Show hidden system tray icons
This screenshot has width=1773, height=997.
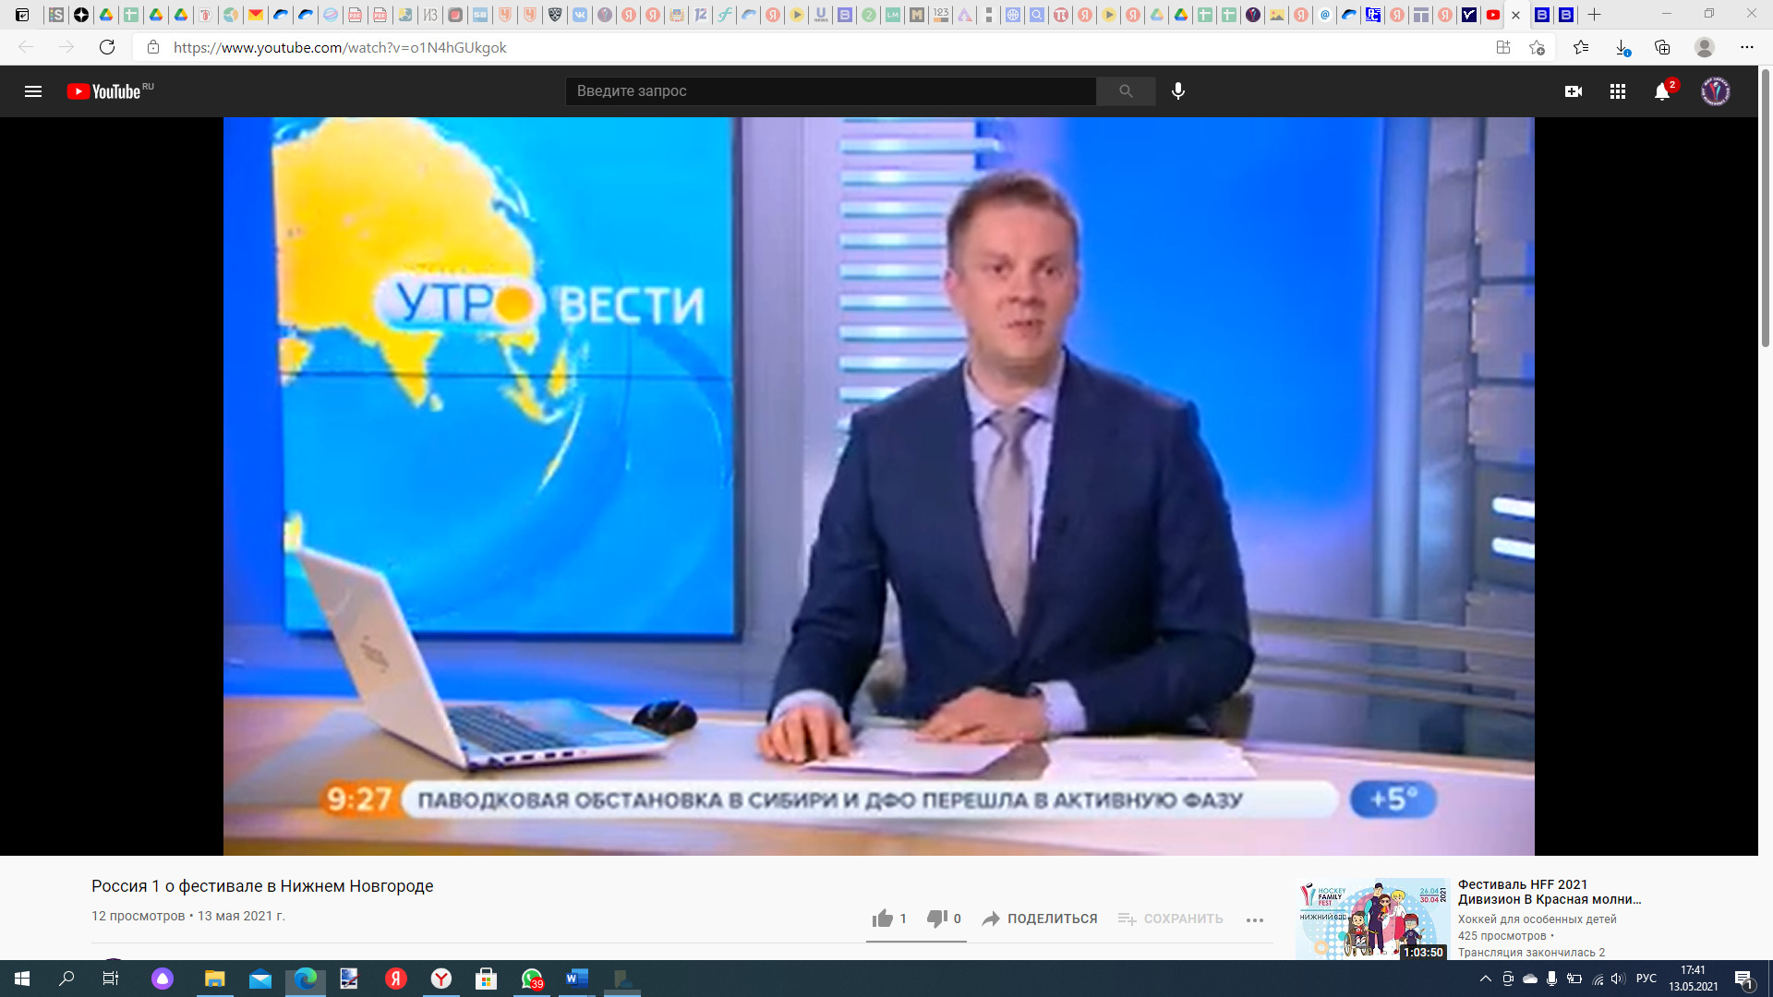tap(1485, 979)
